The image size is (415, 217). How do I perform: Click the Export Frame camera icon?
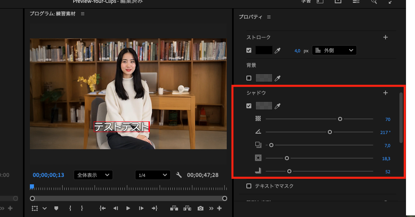point(200,208)
